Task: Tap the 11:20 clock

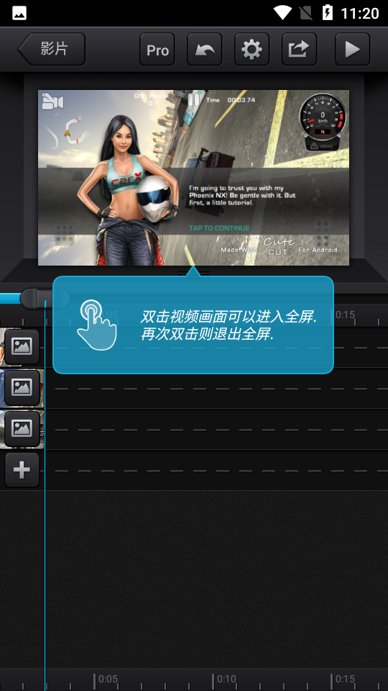Action: (x=360, y=13)
